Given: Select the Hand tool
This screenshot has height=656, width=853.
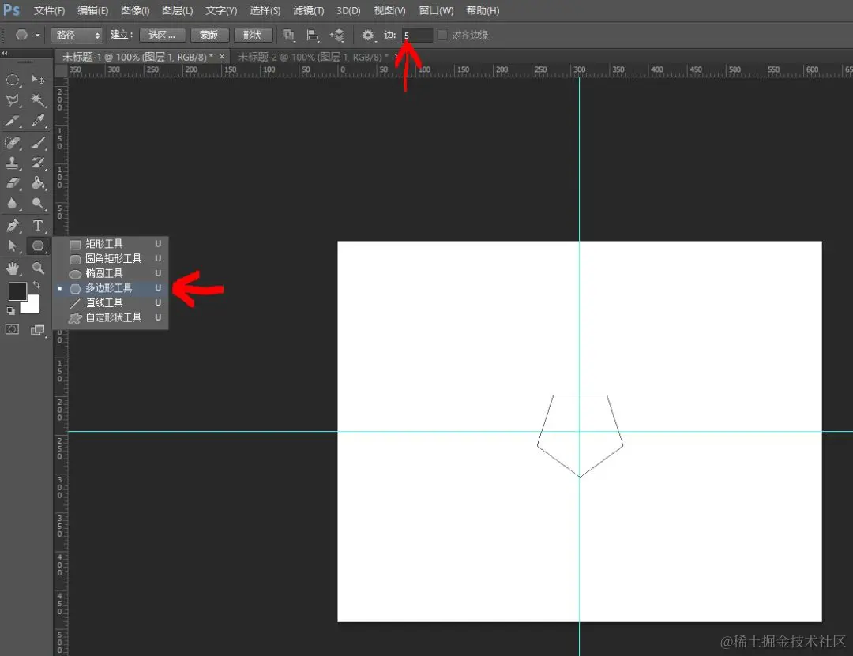Looking at the screenshot, I should pyautogui.click(x=13, y=268).
